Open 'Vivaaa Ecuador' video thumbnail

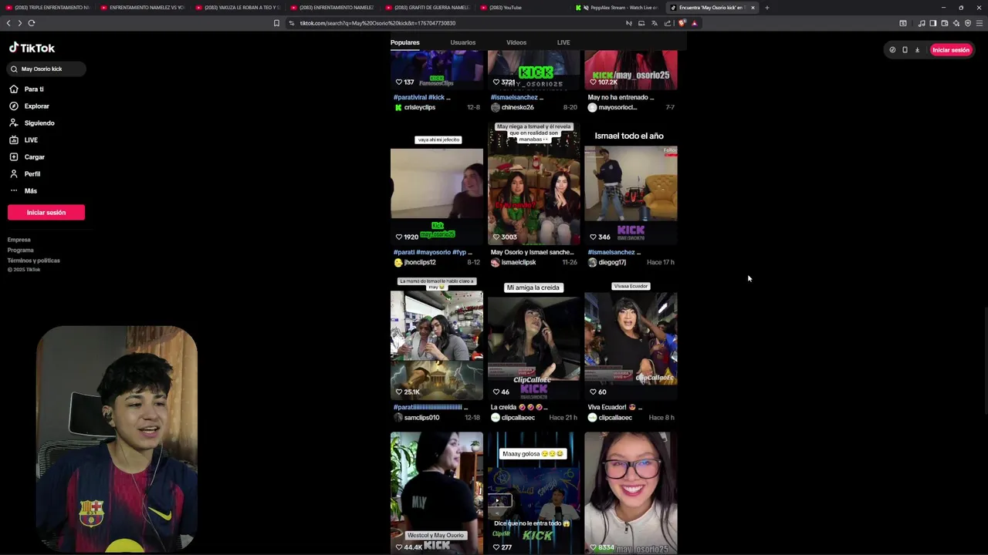click(631, 338)
